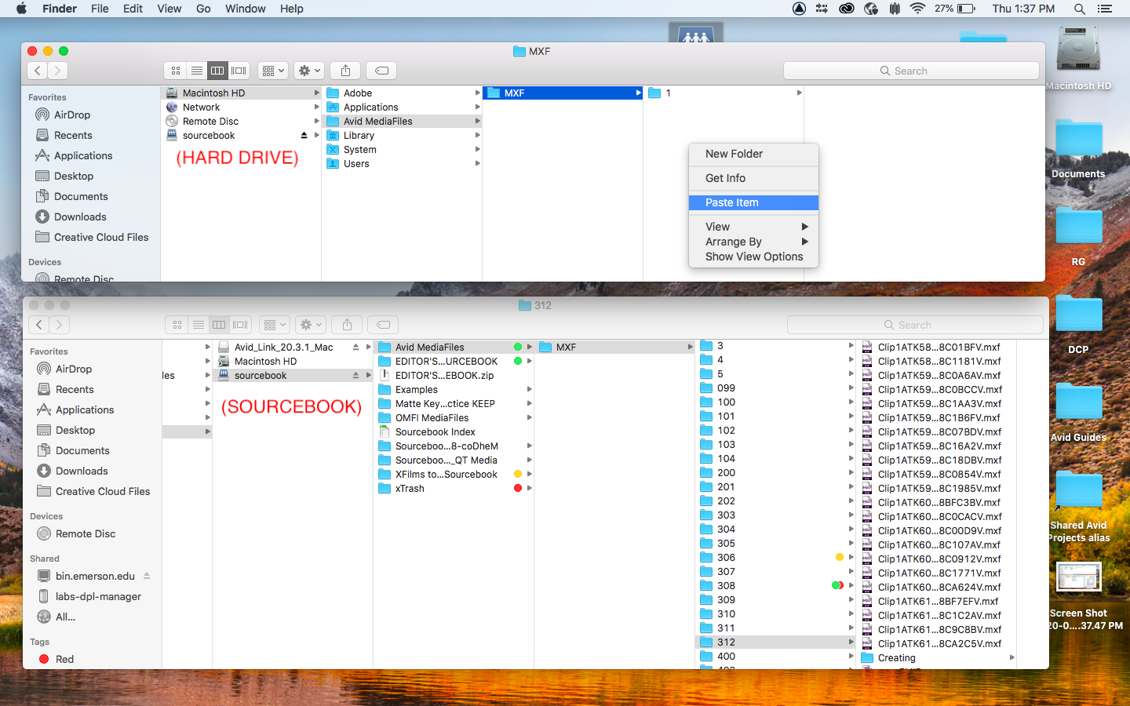Image resolution: width=1130 pixels, height=706 pixels.
Task: Open Creative Cloud Files in top sidebar
Action: 92,237
